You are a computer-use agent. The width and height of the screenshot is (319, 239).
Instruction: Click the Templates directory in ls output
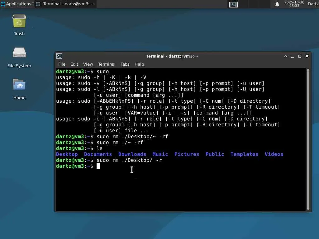click(244, 154)
